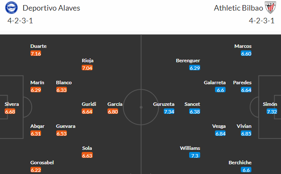Select Rioja's 7.04 rating badge
Image resolution: width=281 pixels, height=174 pixels.
point(87,68)
